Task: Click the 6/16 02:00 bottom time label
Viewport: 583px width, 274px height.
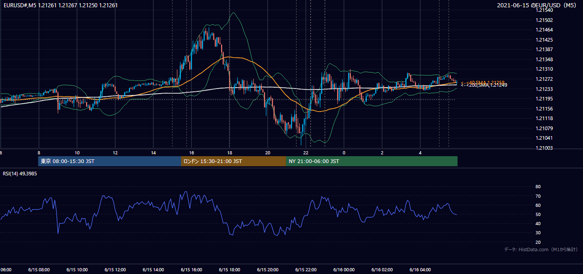Action: click(x=382, y=269)
